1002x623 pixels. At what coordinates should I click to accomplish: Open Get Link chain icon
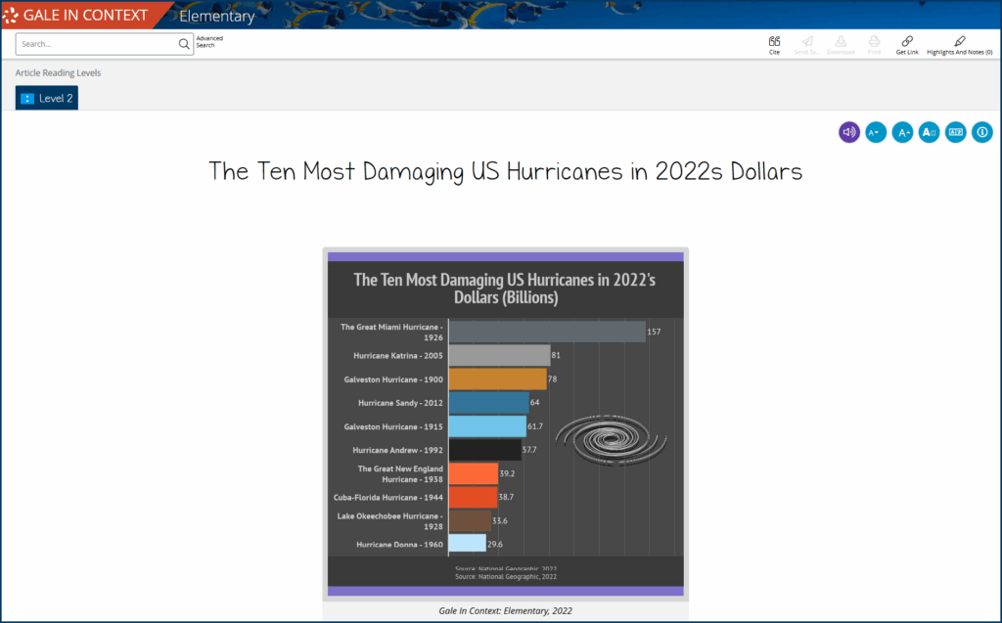(x=907, y=42)
